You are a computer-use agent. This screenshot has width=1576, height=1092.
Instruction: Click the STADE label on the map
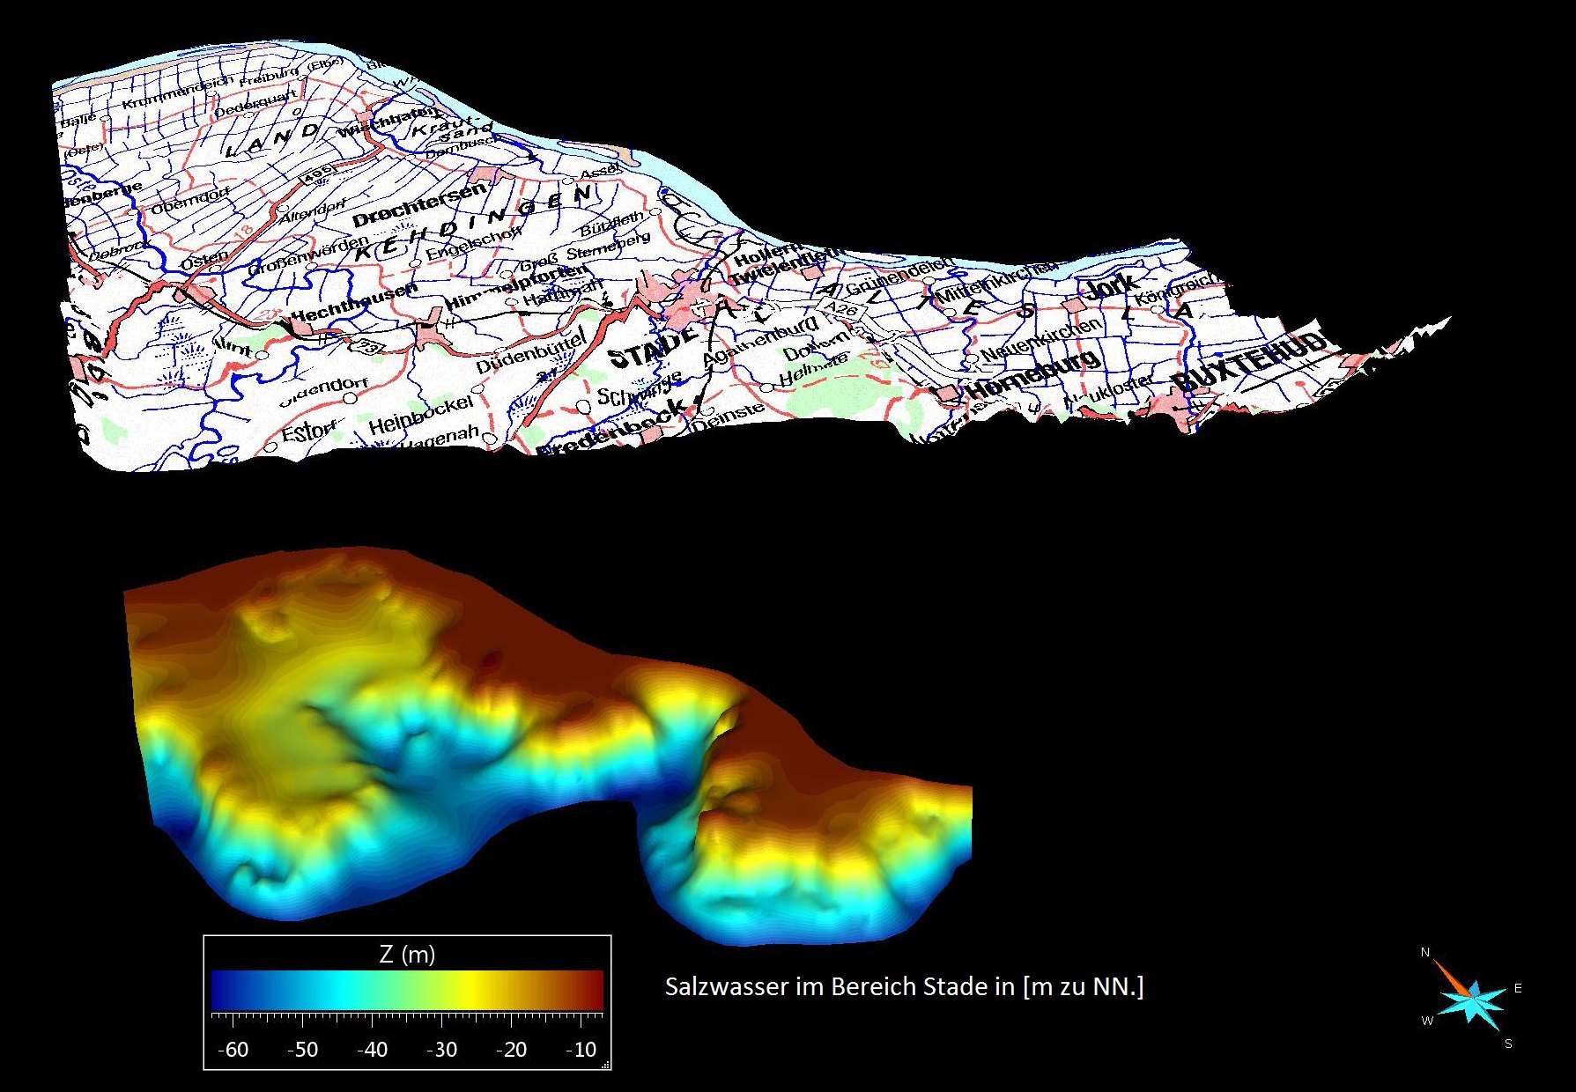pos(652,350)
